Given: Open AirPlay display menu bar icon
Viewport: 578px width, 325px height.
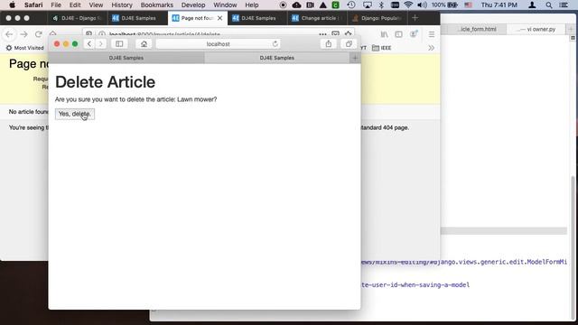Looking at the screenshot, I should (x=368, y=5).
